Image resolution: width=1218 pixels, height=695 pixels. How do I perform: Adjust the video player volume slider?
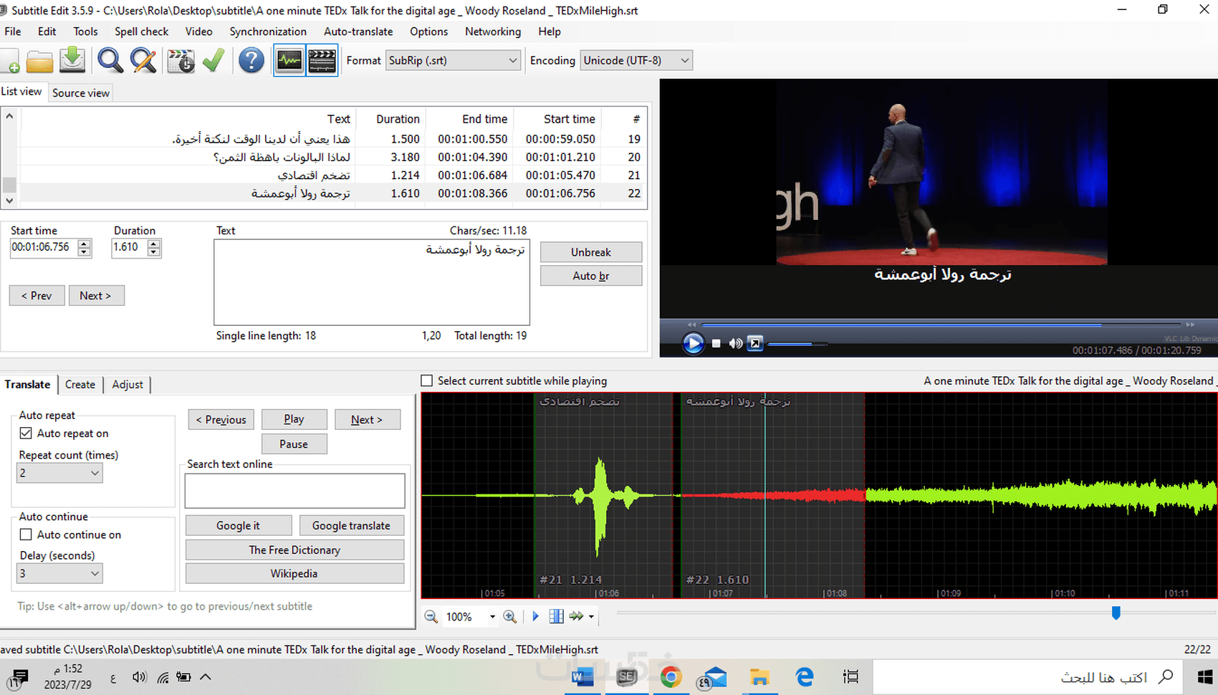click(x=797, y=345)
